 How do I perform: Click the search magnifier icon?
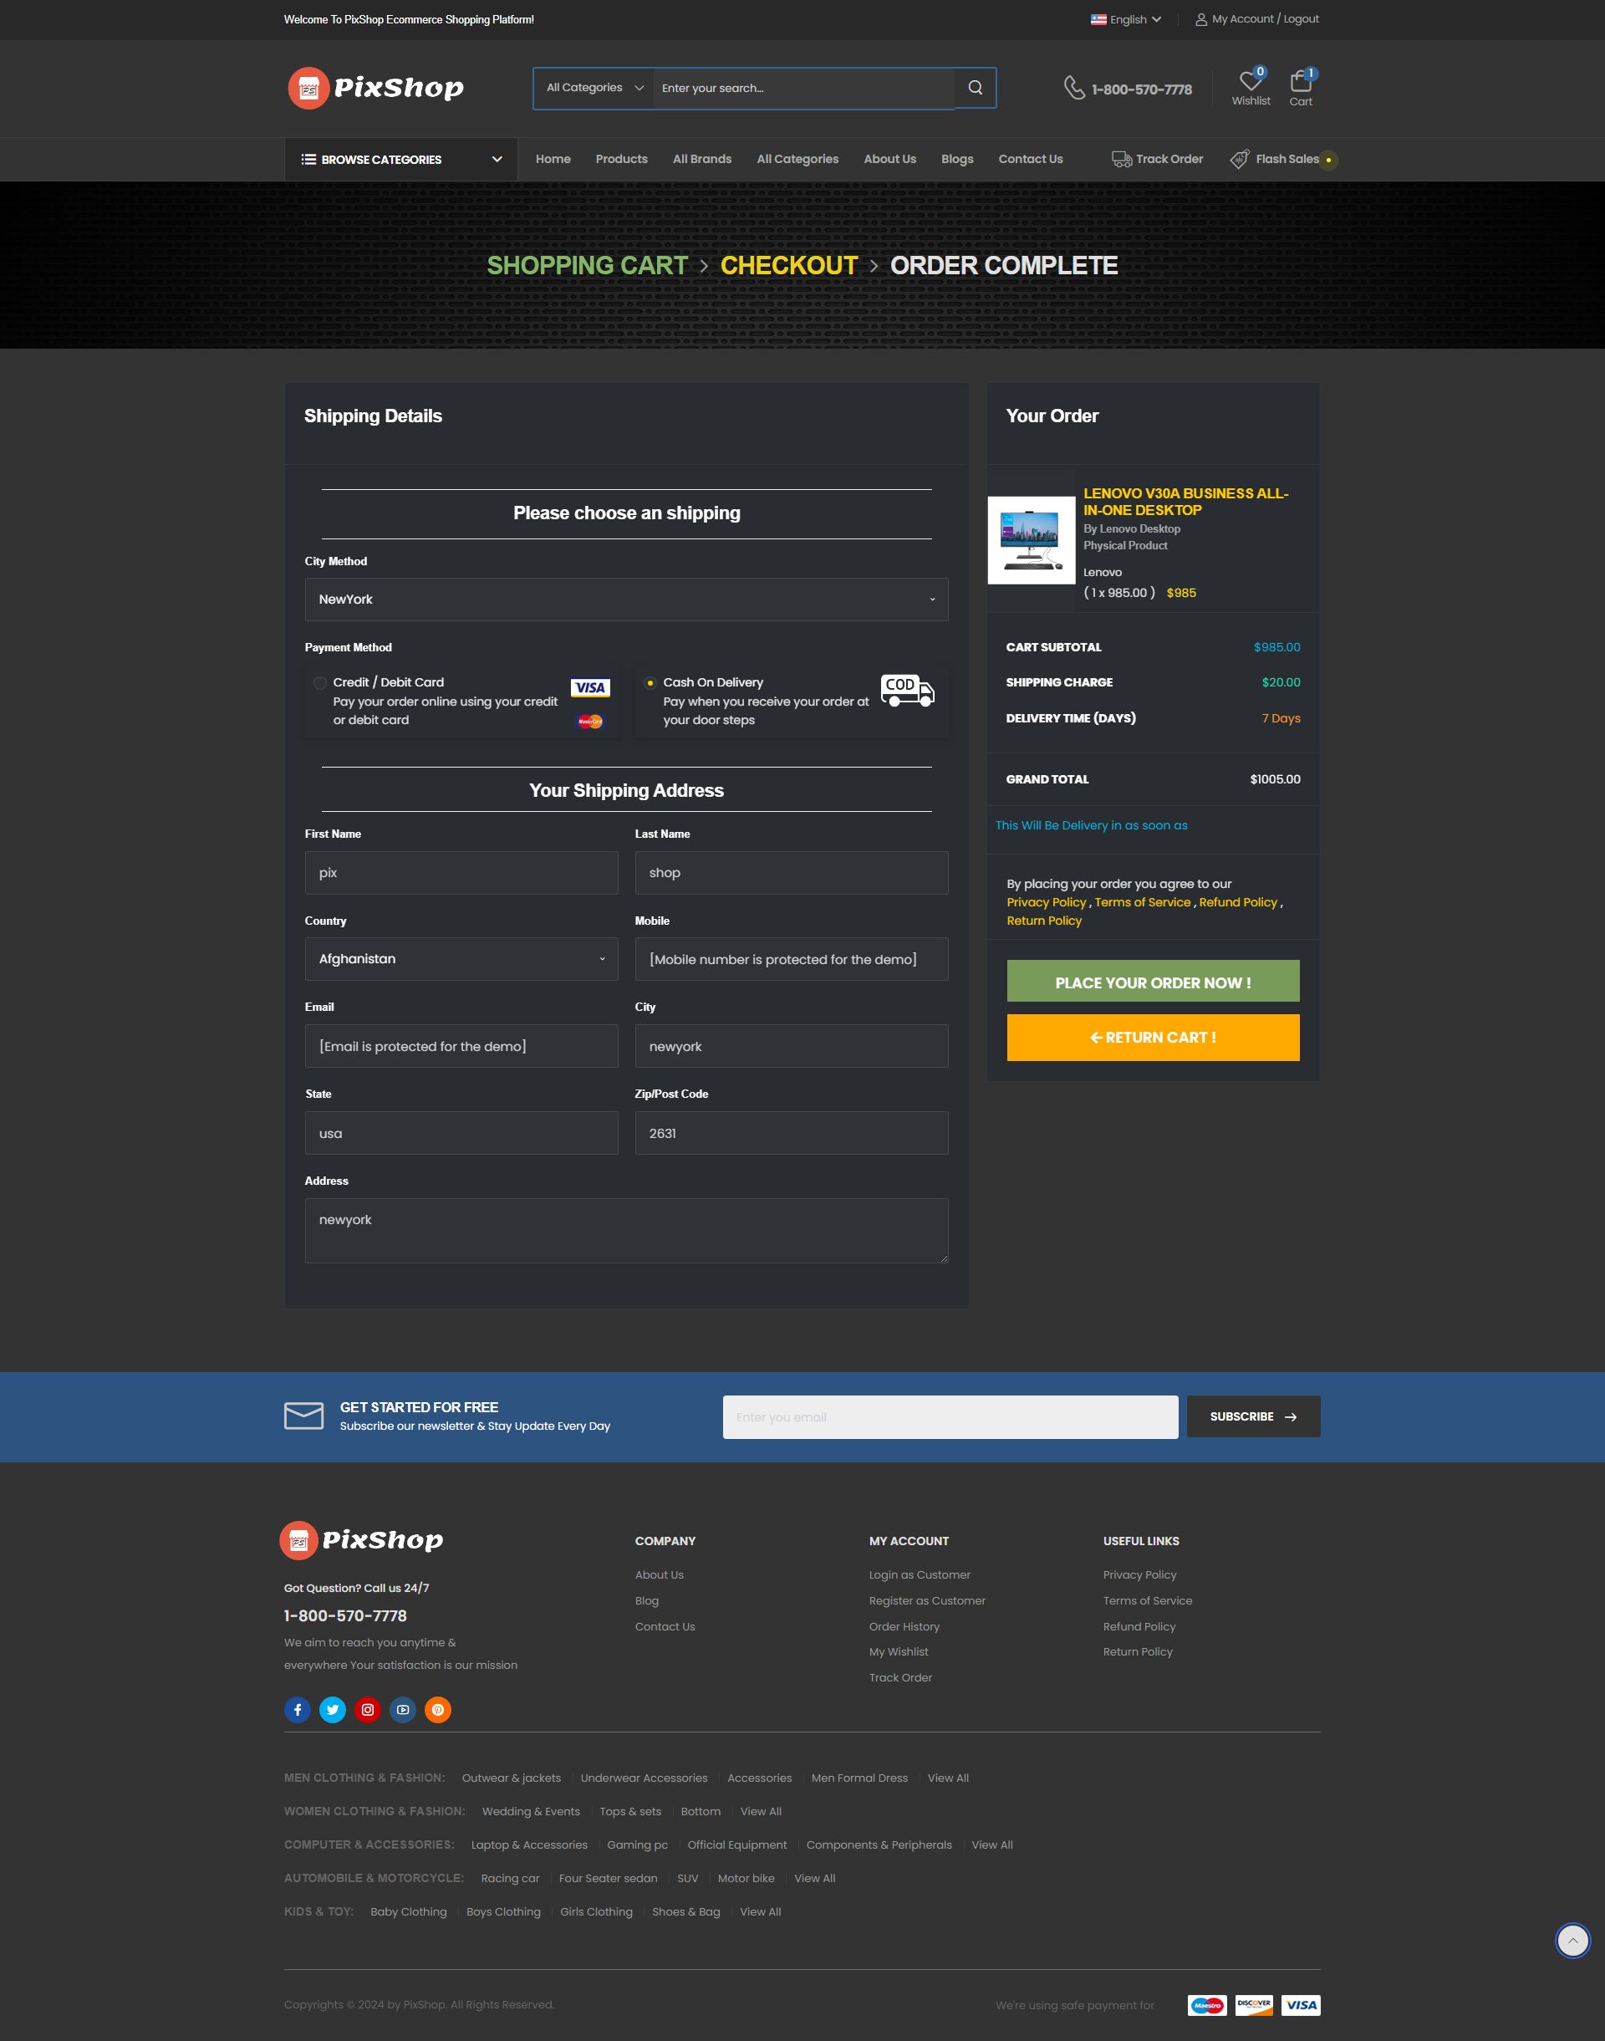(x=975, y=88)
